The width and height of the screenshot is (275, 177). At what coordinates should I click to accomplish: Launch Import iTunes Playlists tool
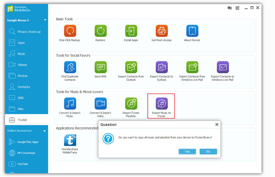coord(131,104)
